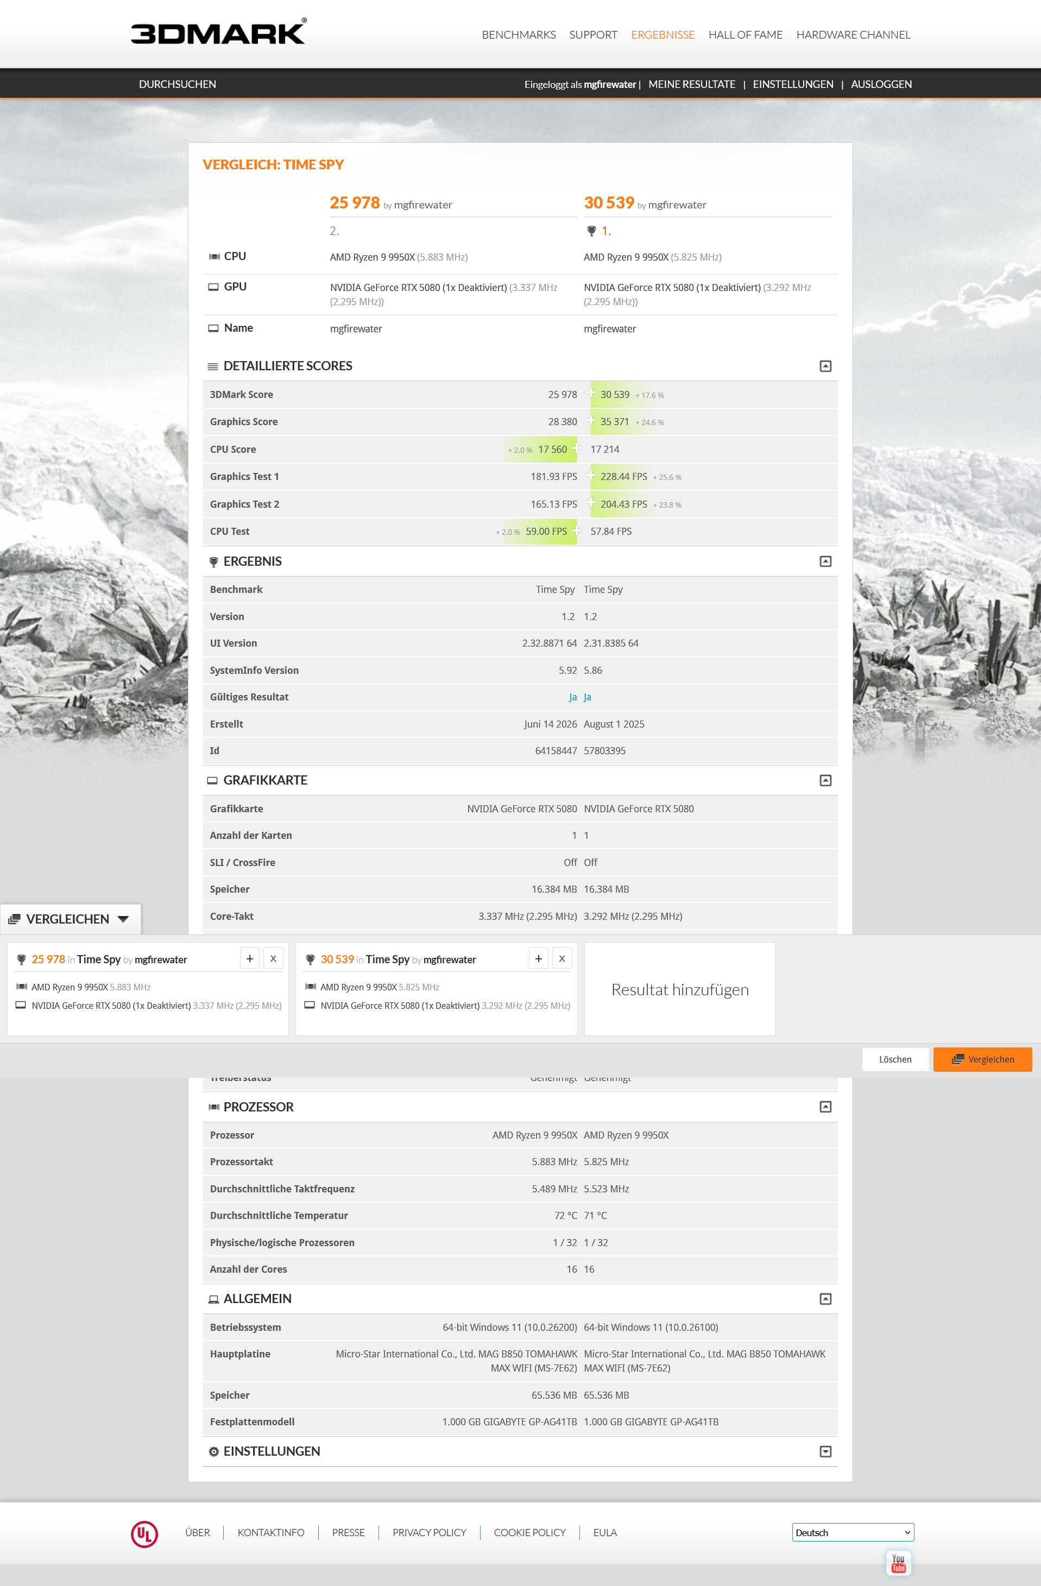This screenshot has width=1041, height=1586.
Task: Click Ausloggen to sign out
Action: (x=881, y=84)
